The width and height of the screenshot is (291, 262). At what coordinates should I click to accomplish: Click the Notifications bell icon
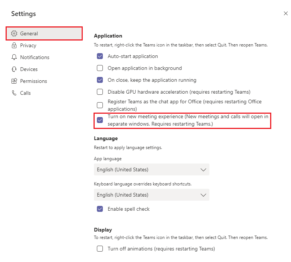click(x=14, y=57)
